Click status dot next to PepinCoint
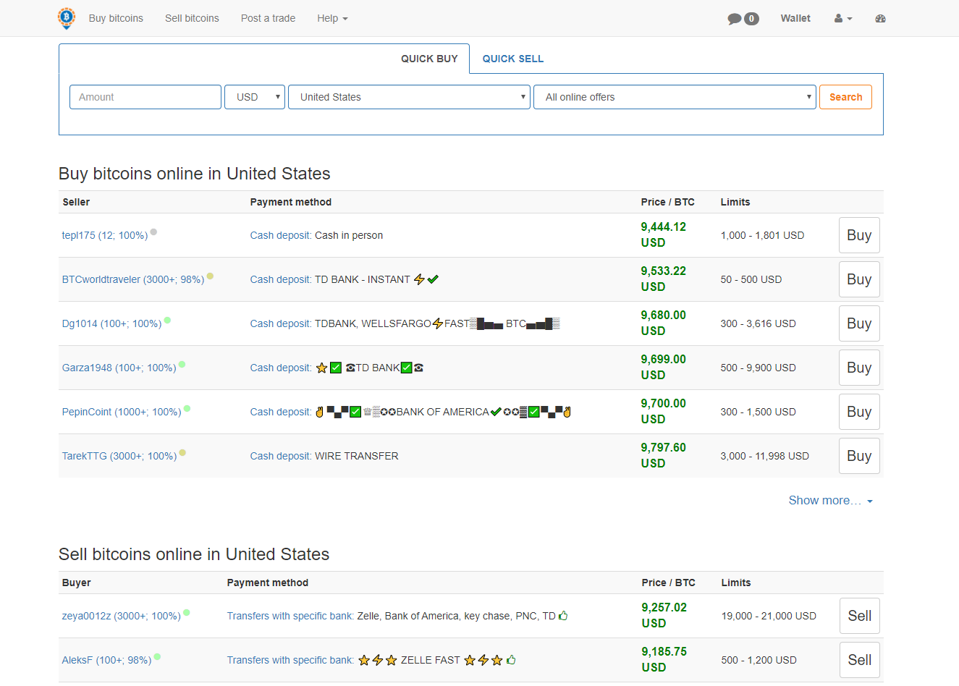 point(187,409)
